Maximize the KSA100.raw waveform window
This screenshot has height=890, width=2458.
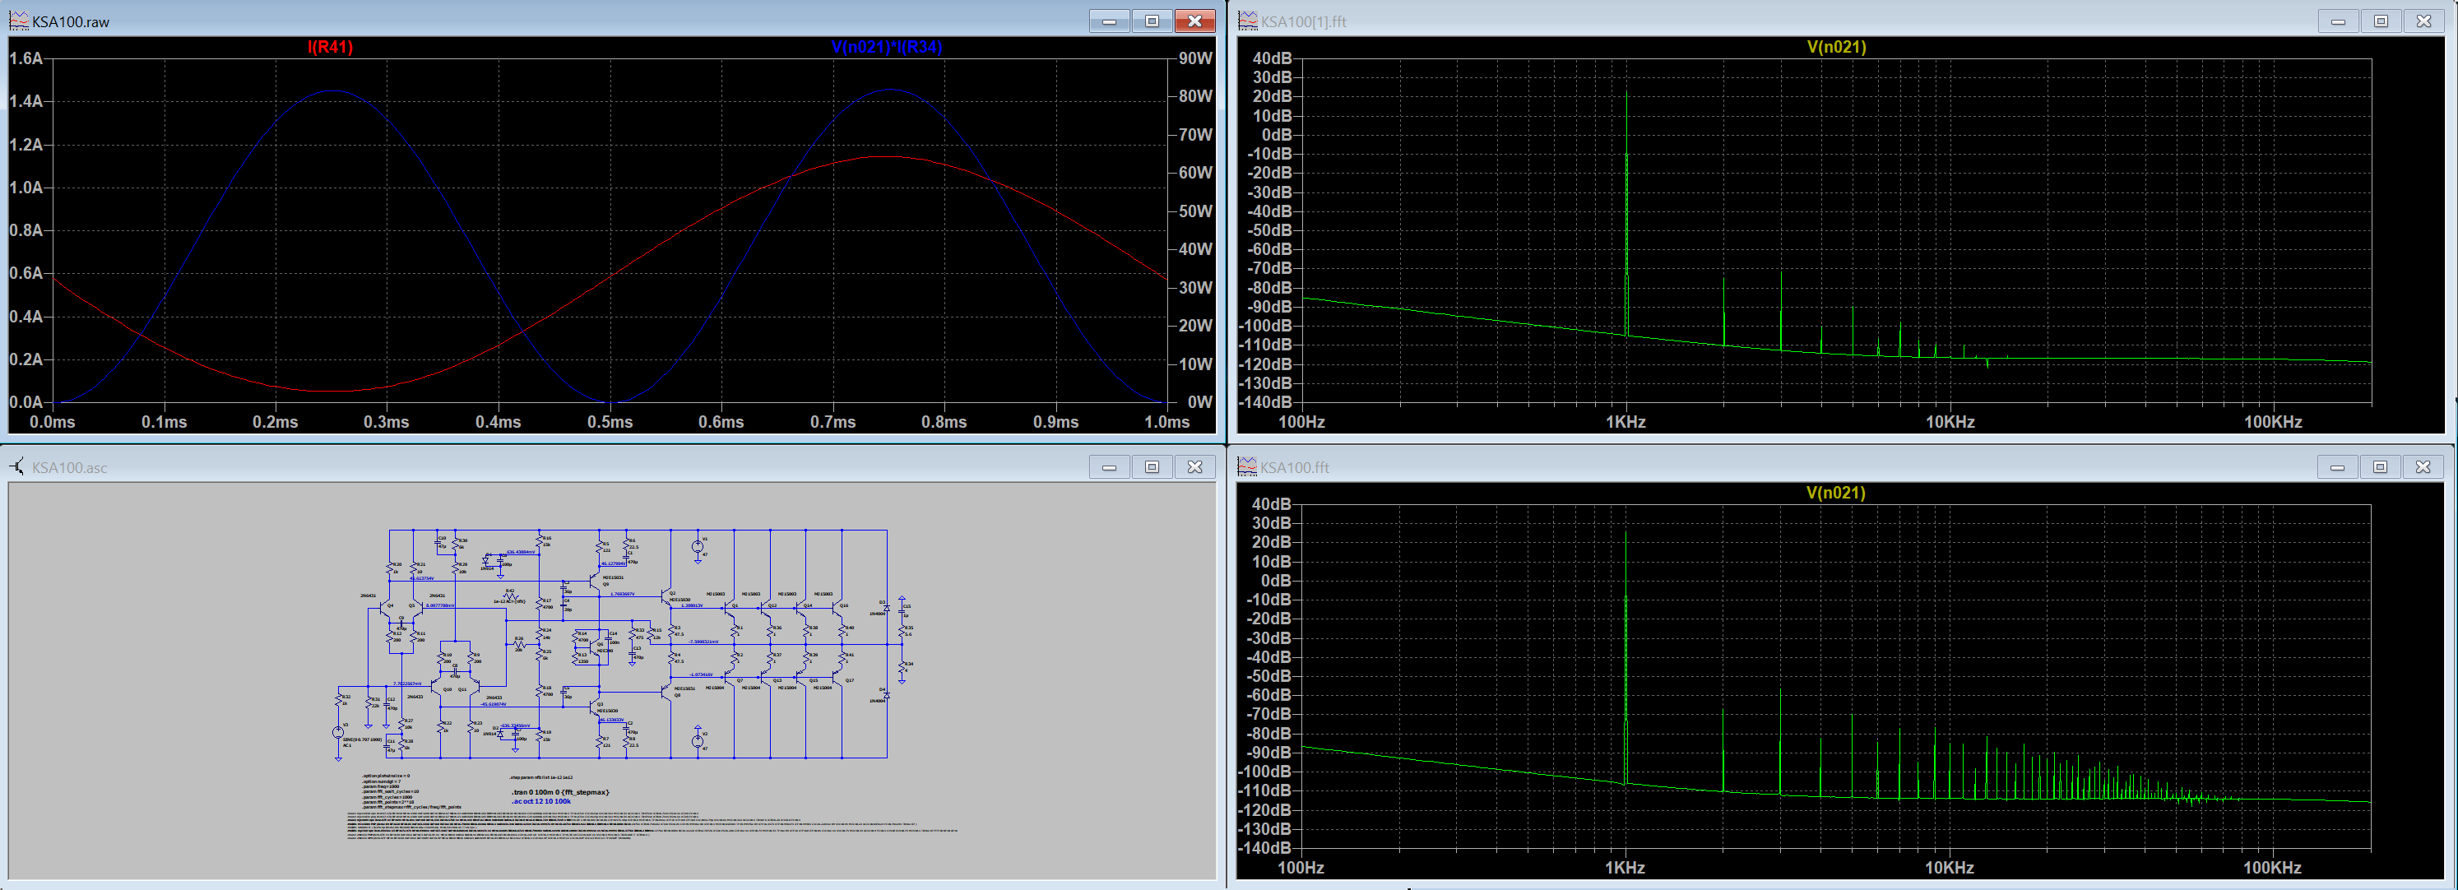point(1152,21)
